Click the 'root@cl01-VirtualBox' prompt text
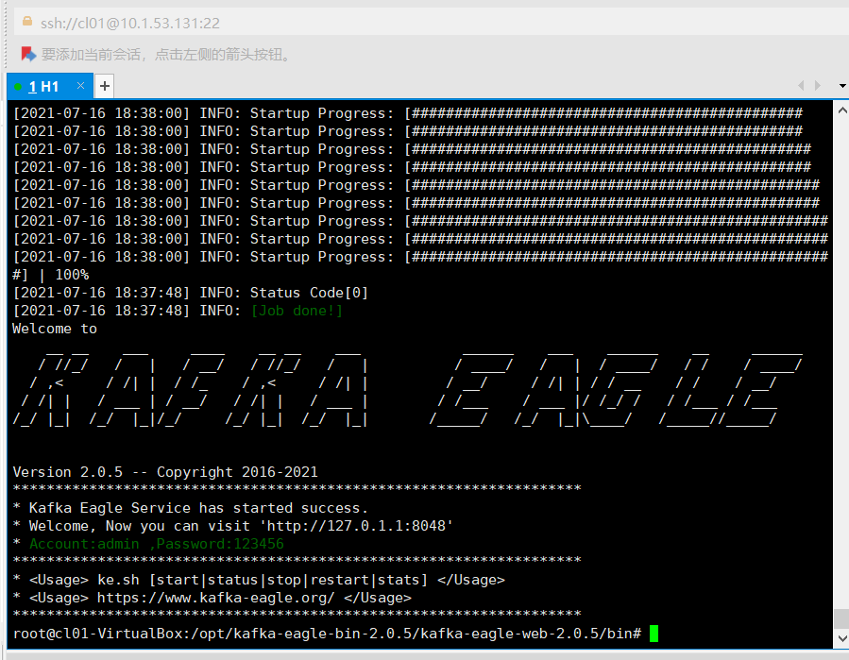The width and height of the screenshot is (849, 660). click(x=98, y=634)
